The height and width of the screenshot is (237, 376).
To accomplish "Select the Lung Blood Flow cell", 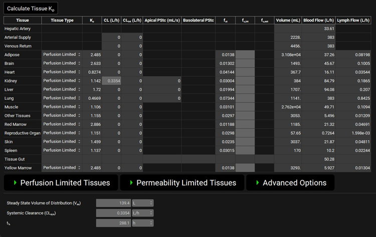I will point(319,98).
